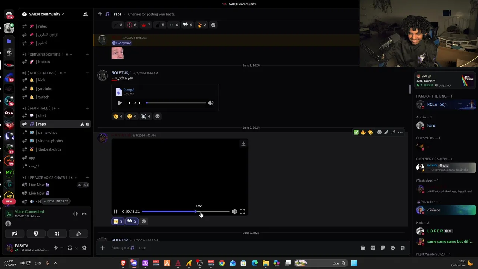Start an activity from voice panel
Screen dimensions: 478x269
(57, 234)
